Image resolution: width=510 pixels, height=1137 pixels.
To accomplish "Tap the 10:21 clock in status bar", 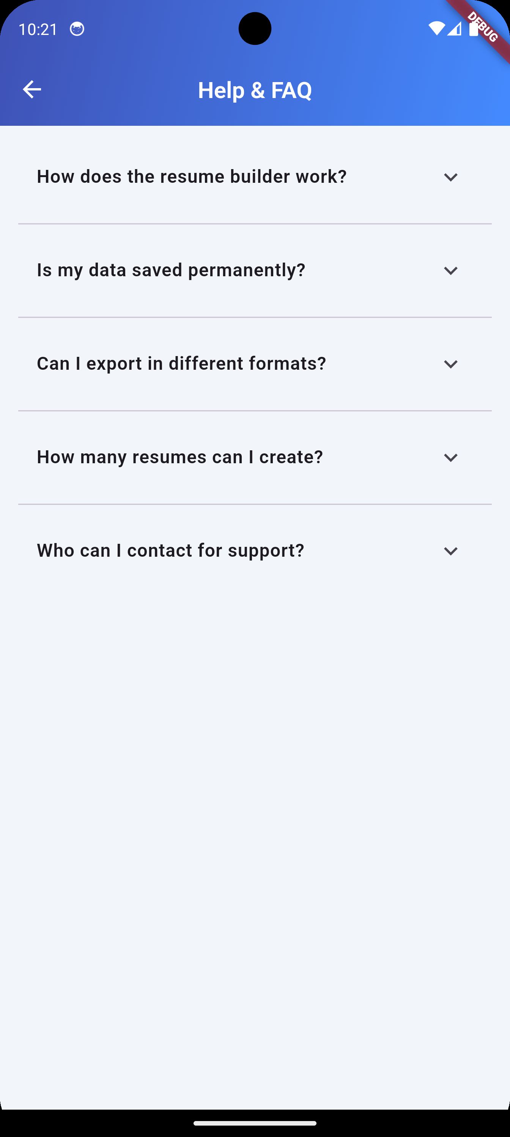I will click(38, 29).
